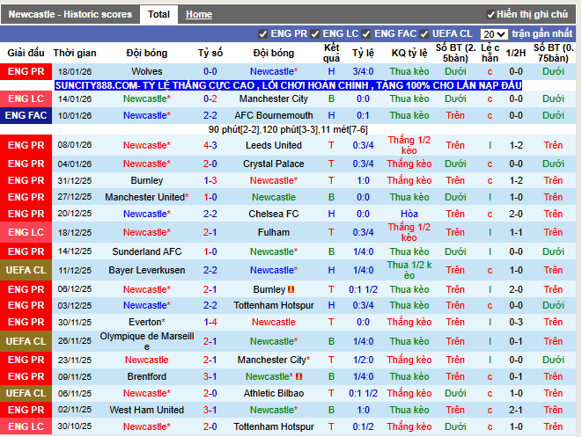Click the Newcastle - Historic scores title
This screenshot has height=437, width=582.
(x=70, y=14)
